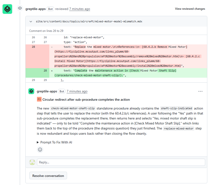Open the comment '7 minutes ago' timestamp
The height and width of the screenshot is (185, 213).
point(77,91)
